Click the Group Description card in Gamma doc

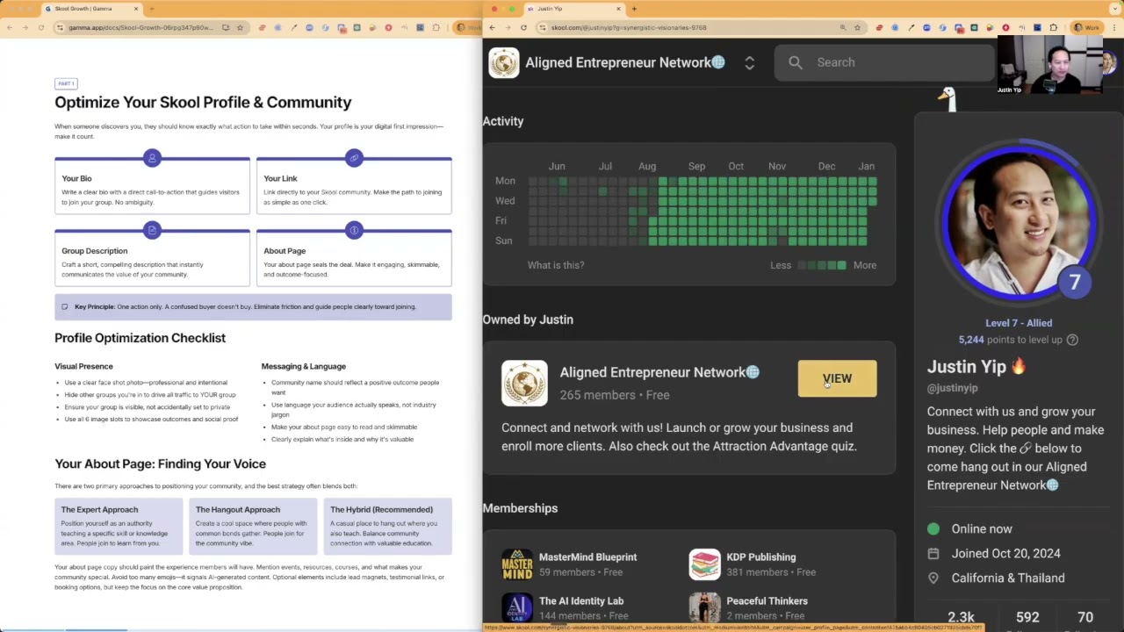(152, 258)
